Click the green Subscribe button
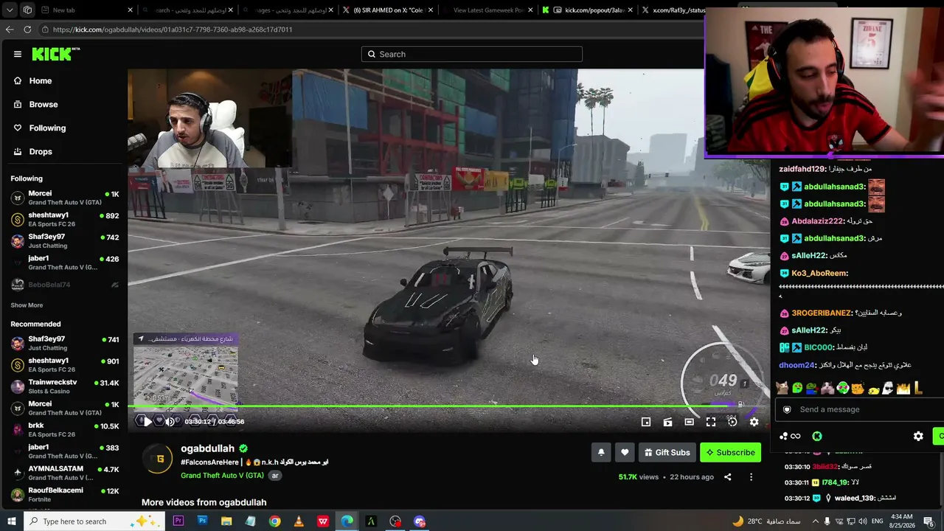Image resolution: width=944 pixels, height=531 pixels. [x=730, y=452]
